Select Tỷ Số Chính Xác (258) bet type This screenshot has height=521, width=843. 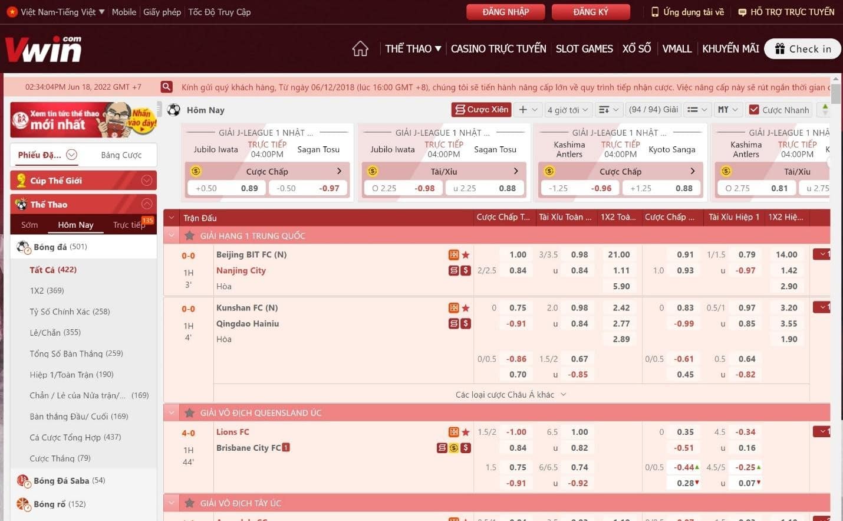pyautogui.click(x=70, y=312)
